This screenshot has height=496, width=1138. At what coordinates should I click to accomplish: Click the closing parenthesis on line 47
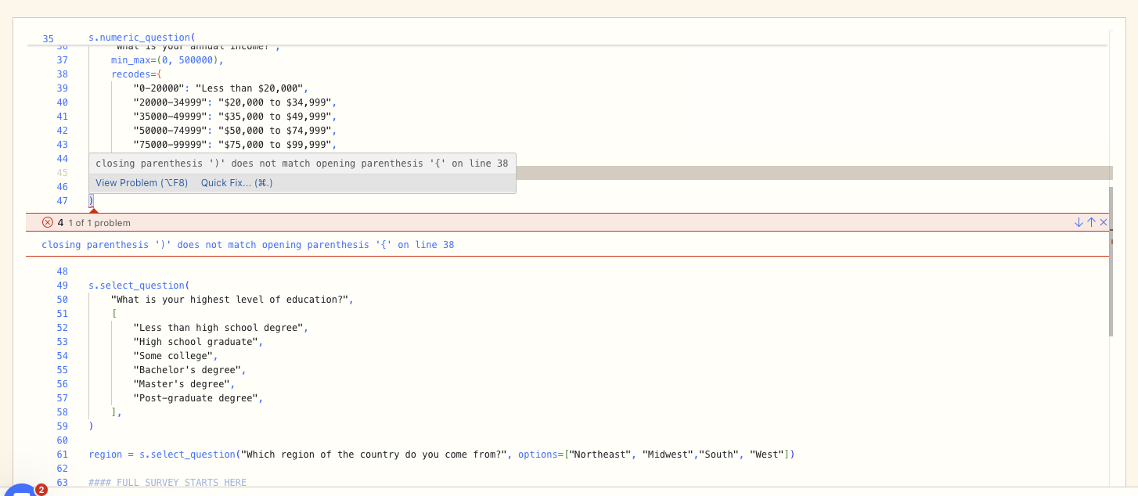pyautogui.click(x=91, y=201)
